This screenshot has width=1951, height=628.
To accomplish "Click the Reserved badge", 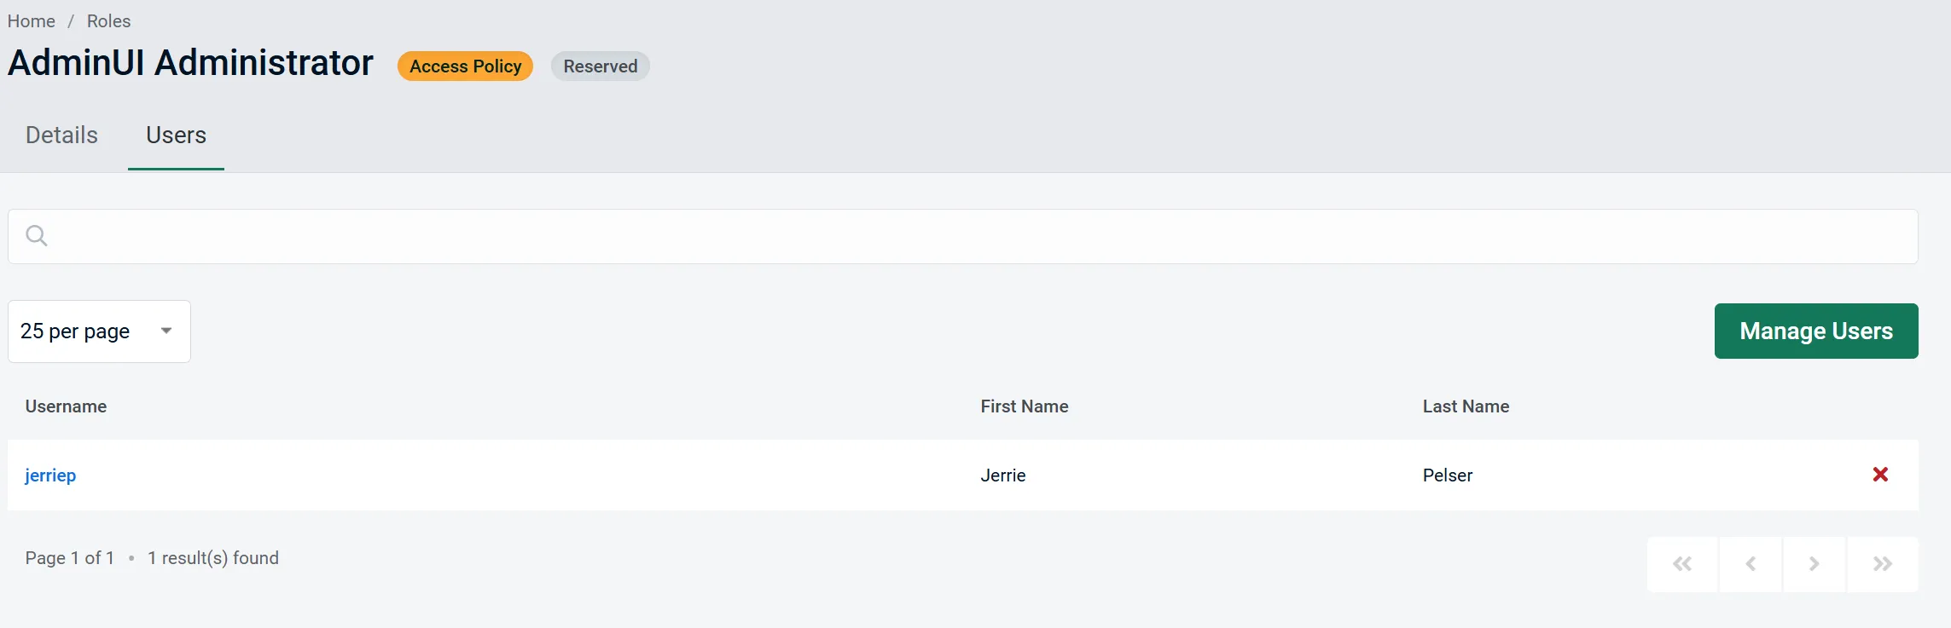I will pos(599,66).
